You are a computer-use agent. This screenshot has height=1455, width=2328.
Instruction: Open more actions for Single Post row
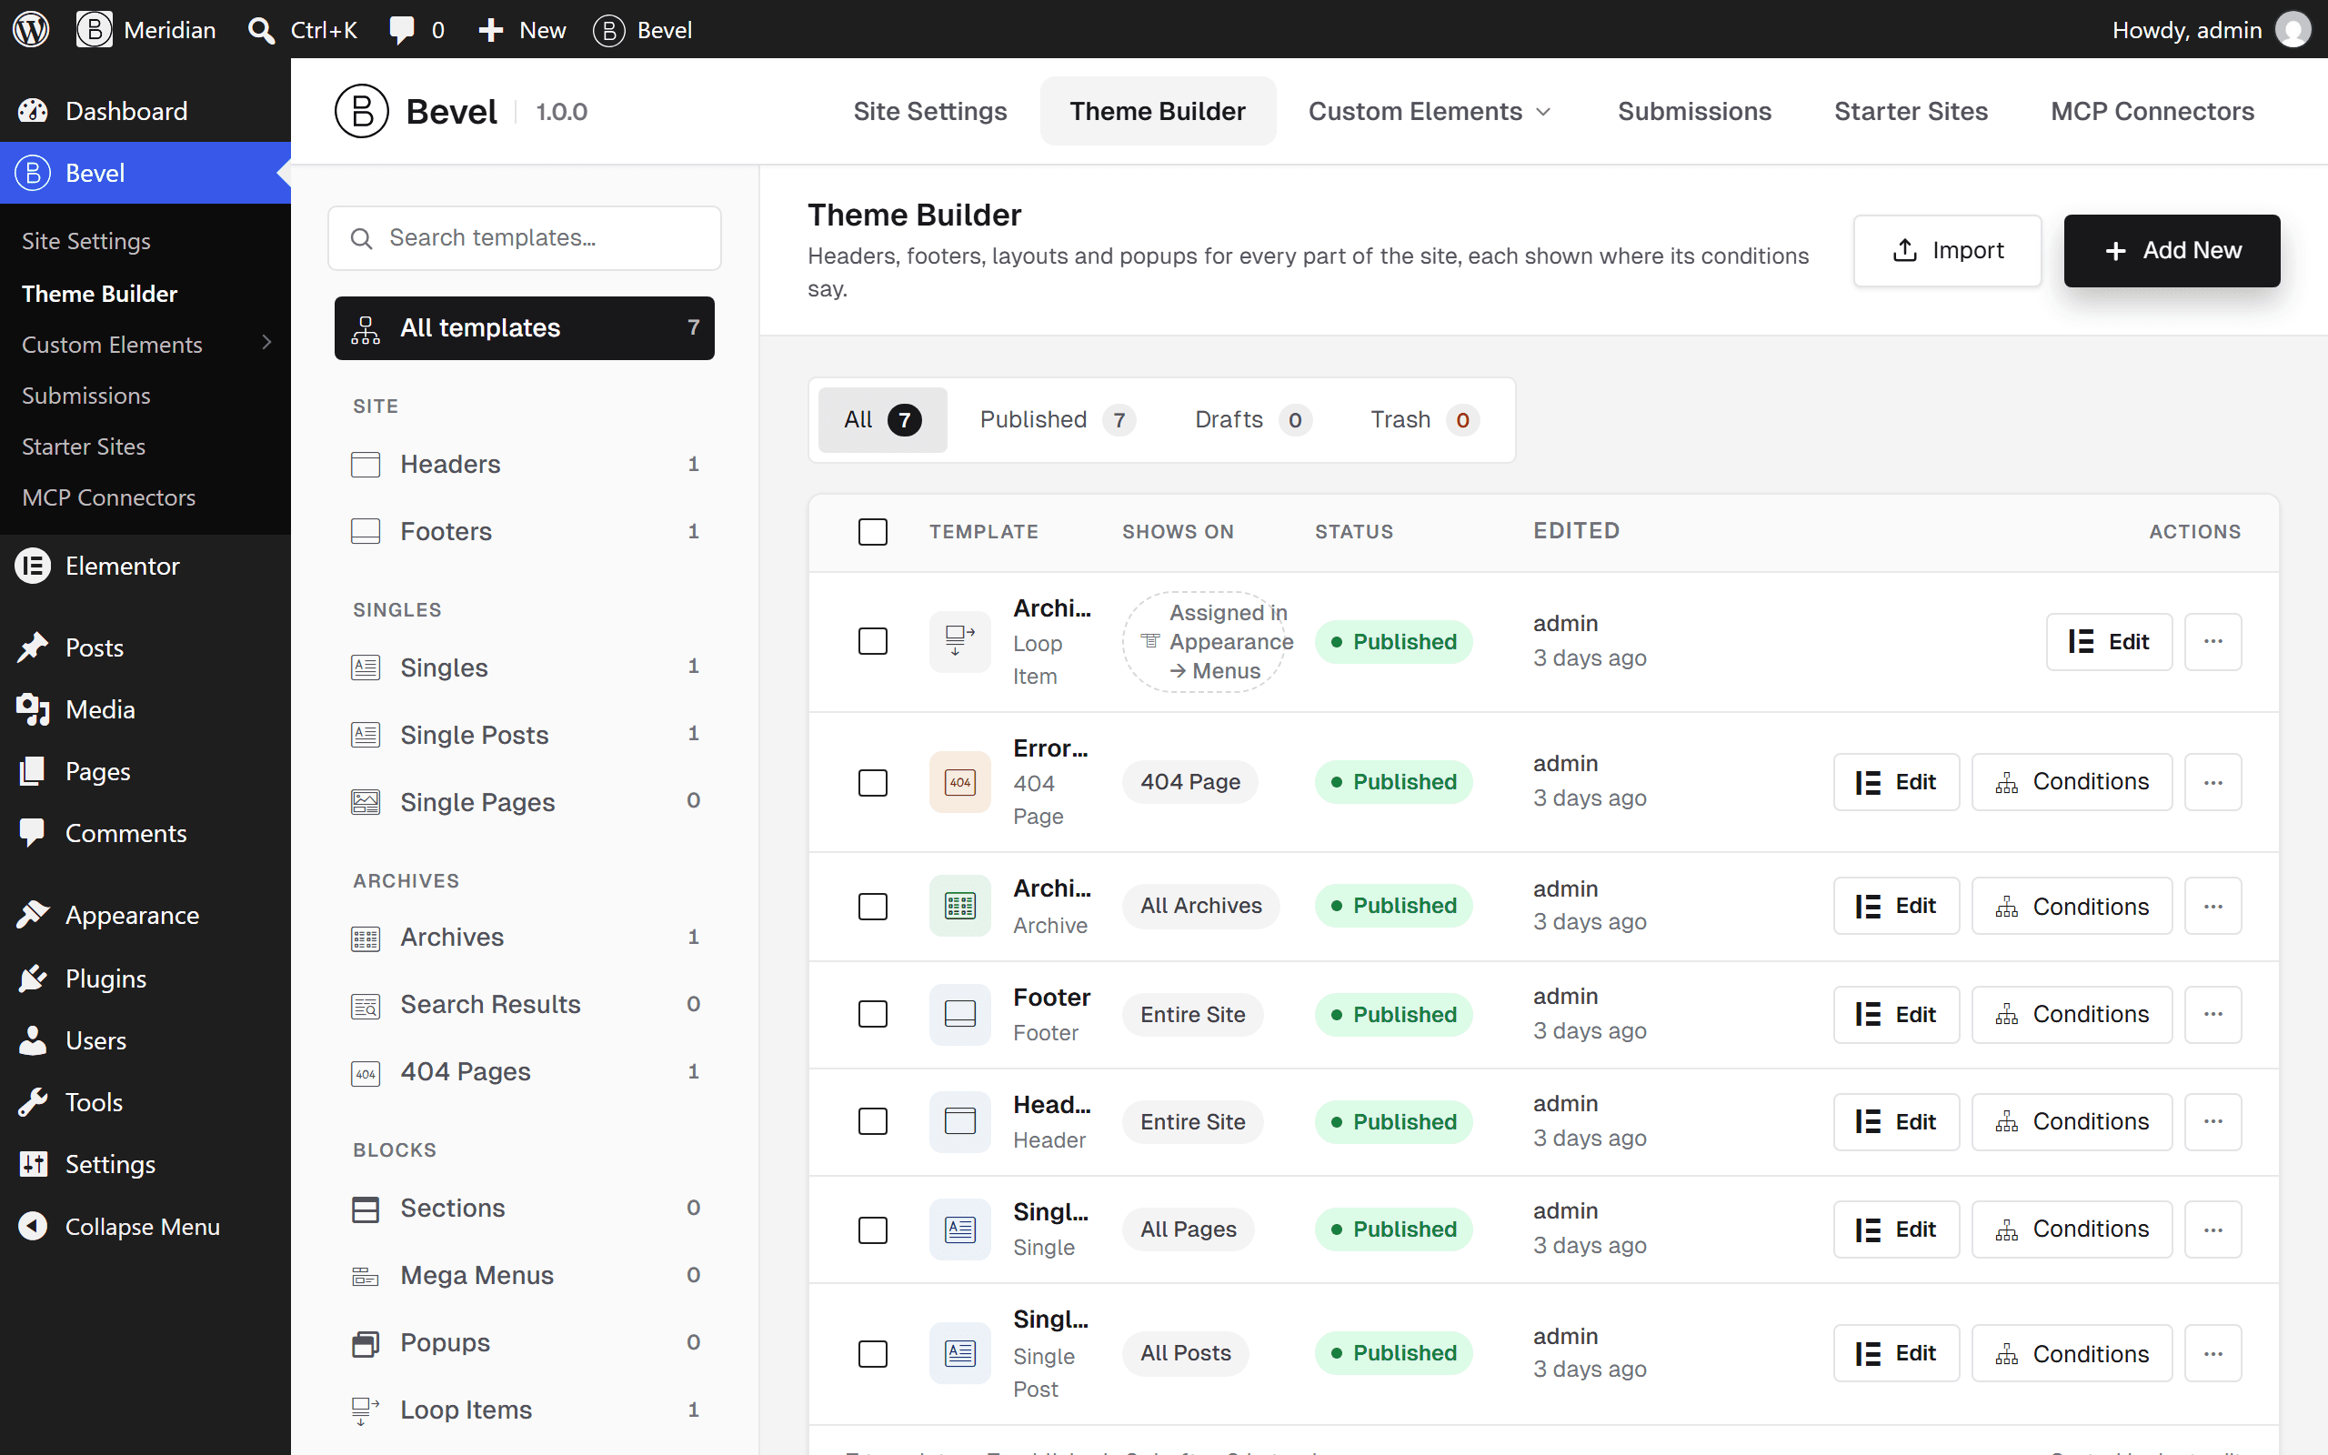[x=2213, y=1354]
